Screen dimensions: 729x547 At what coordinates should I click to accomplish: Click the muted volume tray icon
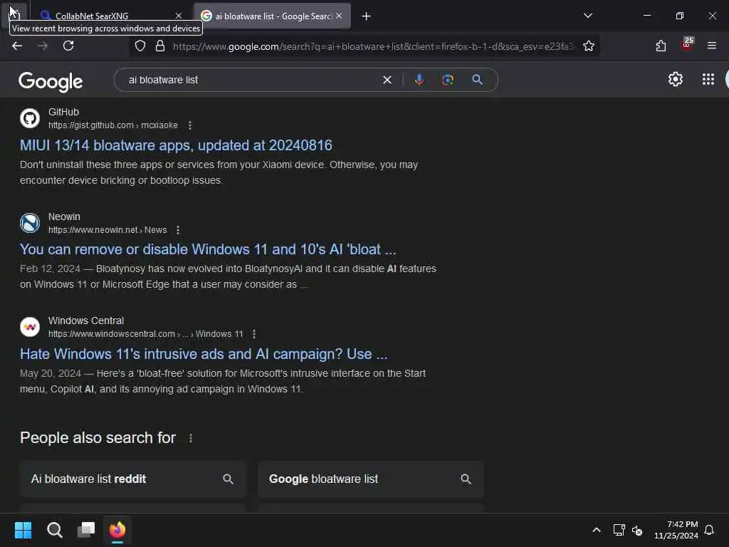click(x=637, y=530)
